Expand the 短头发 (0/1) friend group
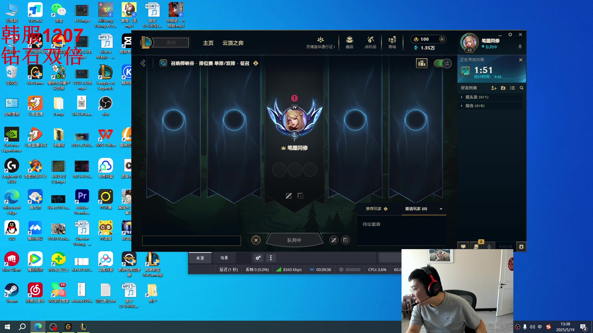593x333 pixels. pos(491,97)
